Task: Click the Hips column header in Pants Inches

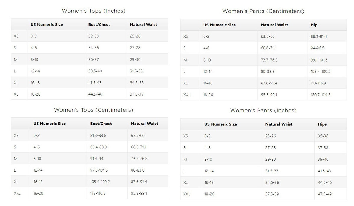Action: [322, 124]
